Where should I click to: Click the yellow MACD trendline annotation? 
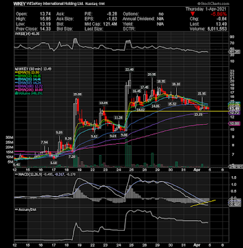[203, 203]
